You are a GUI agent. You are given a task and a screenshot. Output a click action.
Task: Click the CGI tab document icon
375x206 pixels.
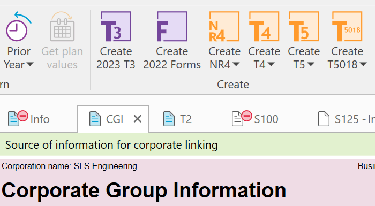coord(95,119)
